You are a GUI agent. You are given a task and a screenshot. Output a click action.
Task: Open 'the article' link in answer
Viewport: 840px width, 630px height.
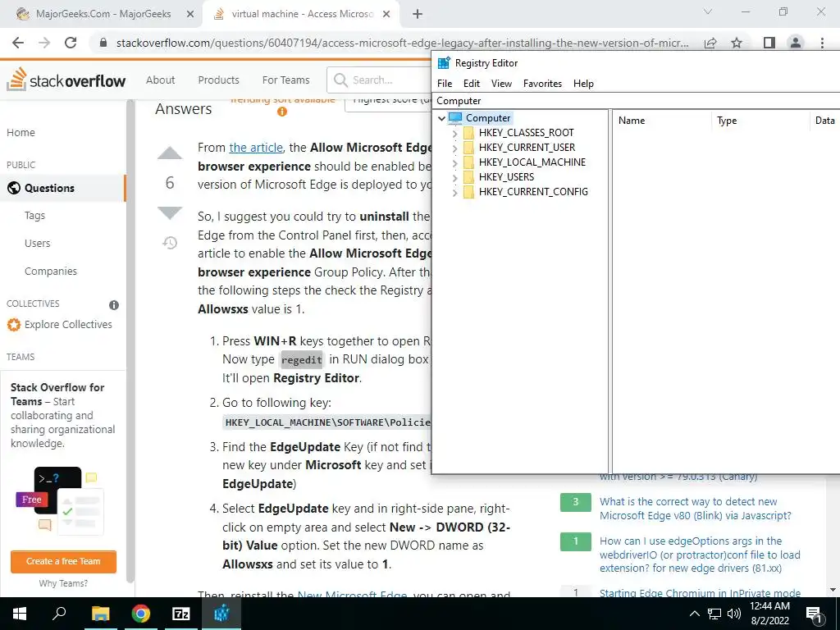(x=256, y=148)
